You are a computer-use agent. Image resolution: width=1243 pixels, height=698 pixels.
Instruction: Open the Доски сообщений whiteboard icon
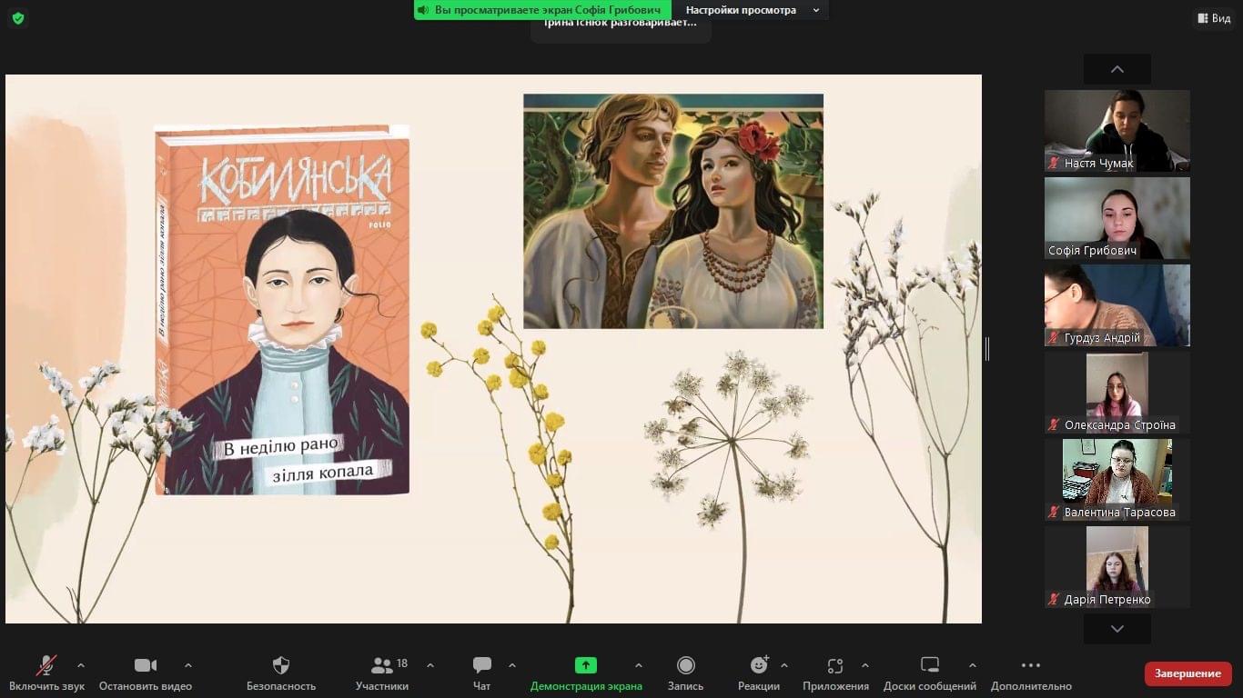point(930,665)
